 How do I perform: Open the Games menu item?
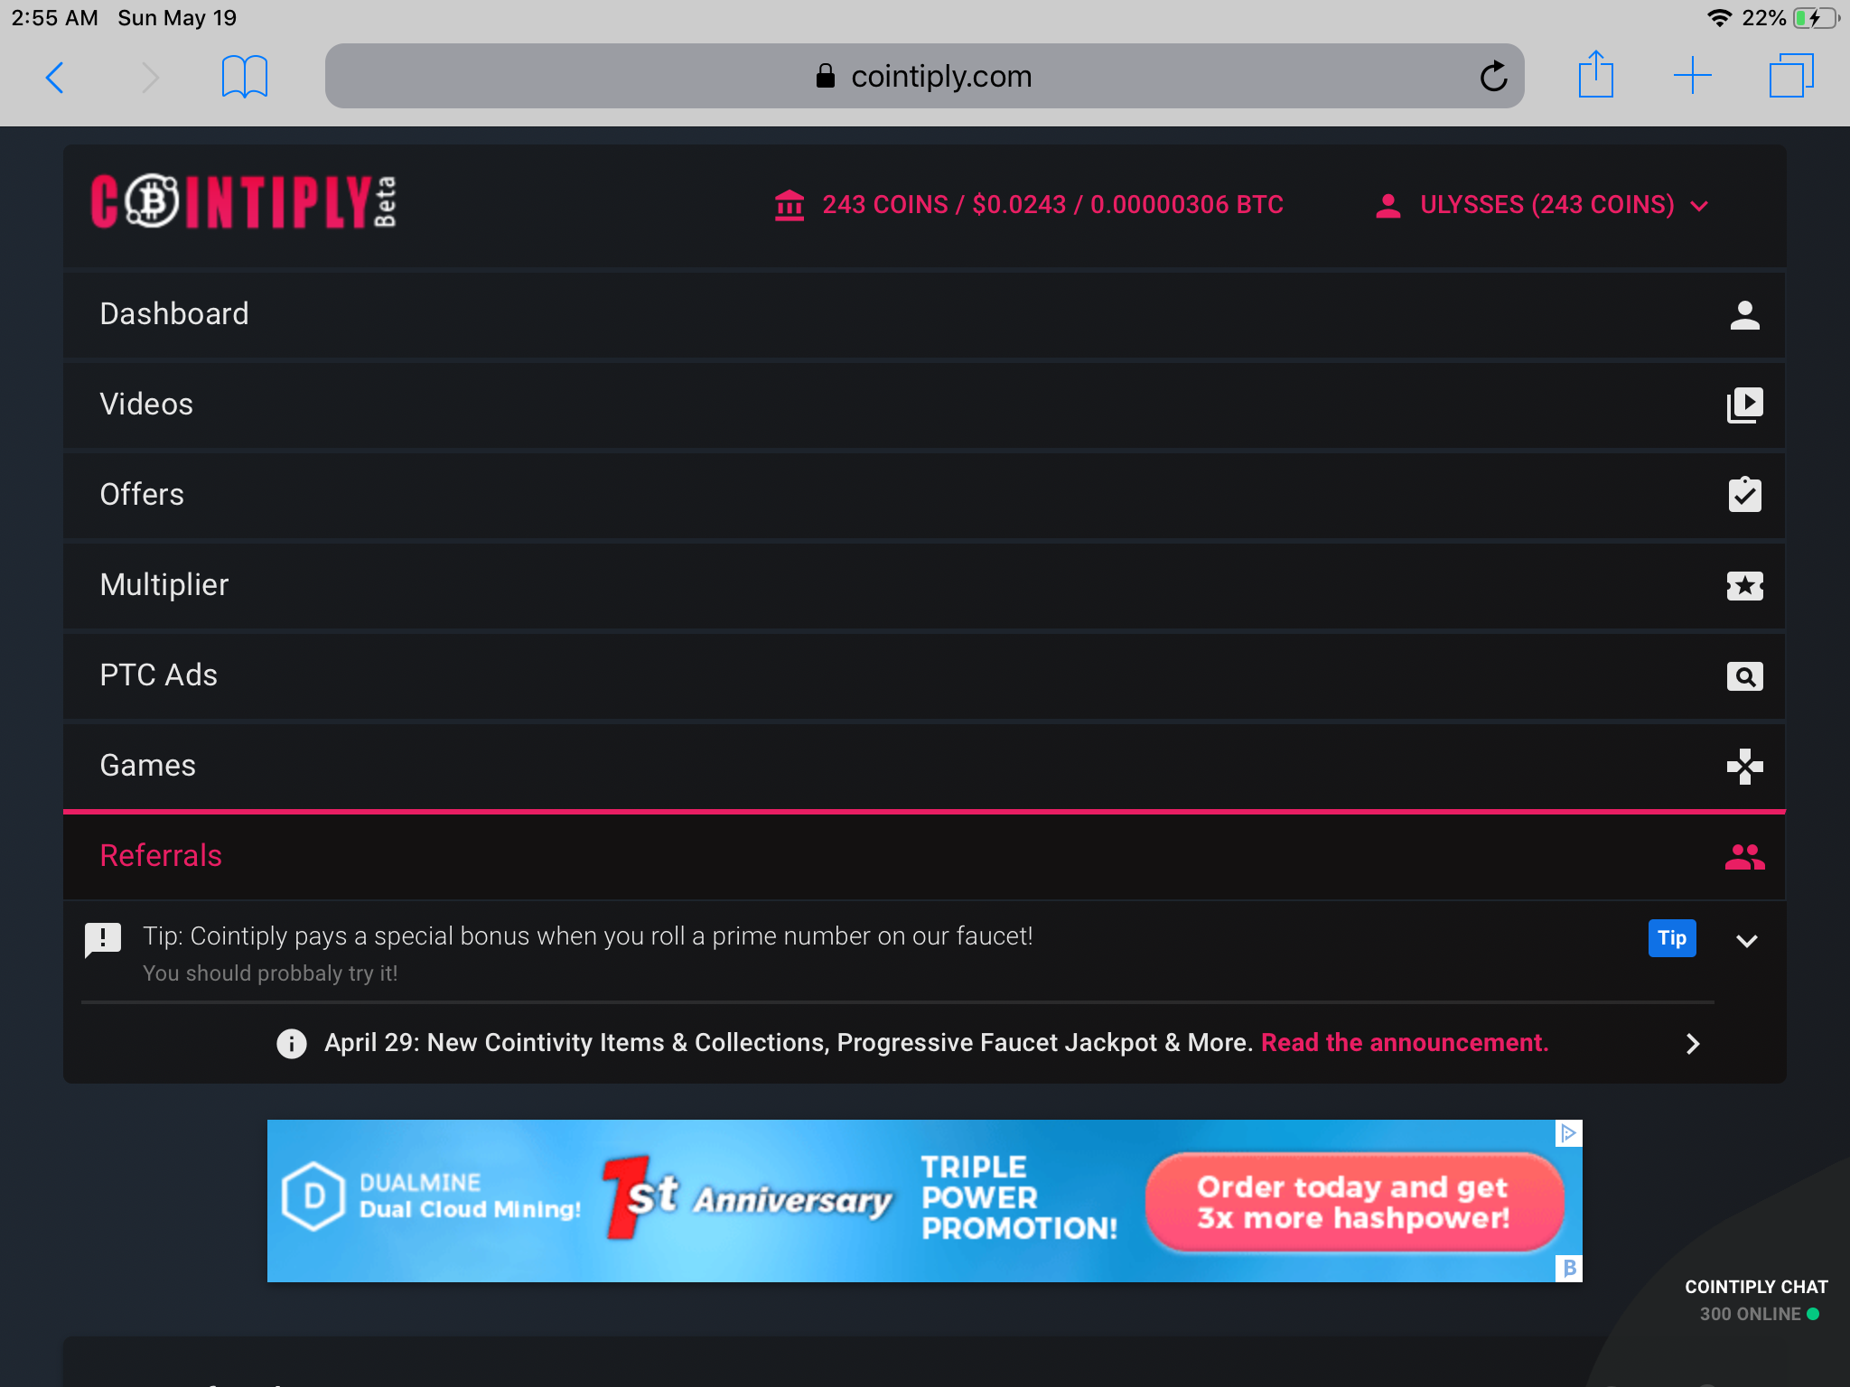(924, 766)
